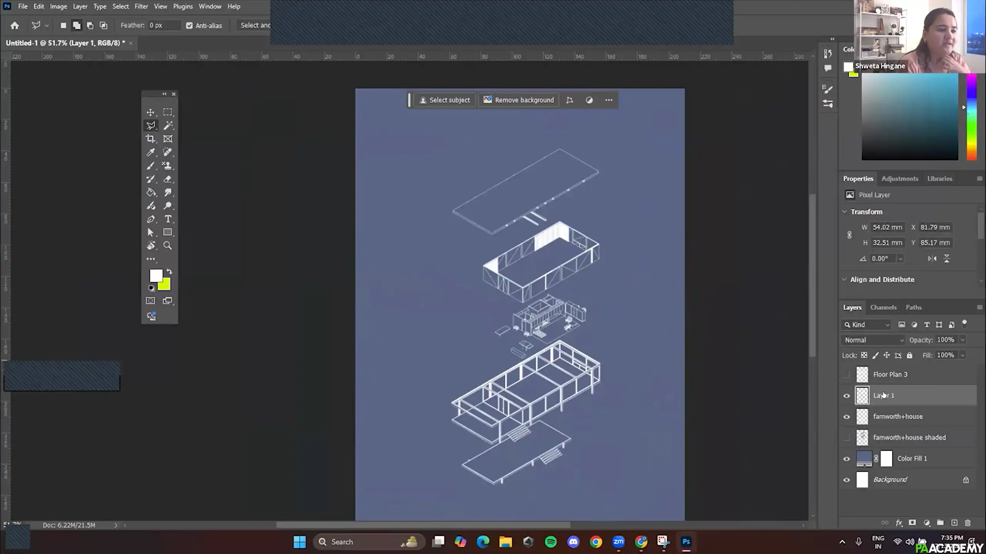Add layer style fx icon
This screenshot has height=554, width=986.
899,523
